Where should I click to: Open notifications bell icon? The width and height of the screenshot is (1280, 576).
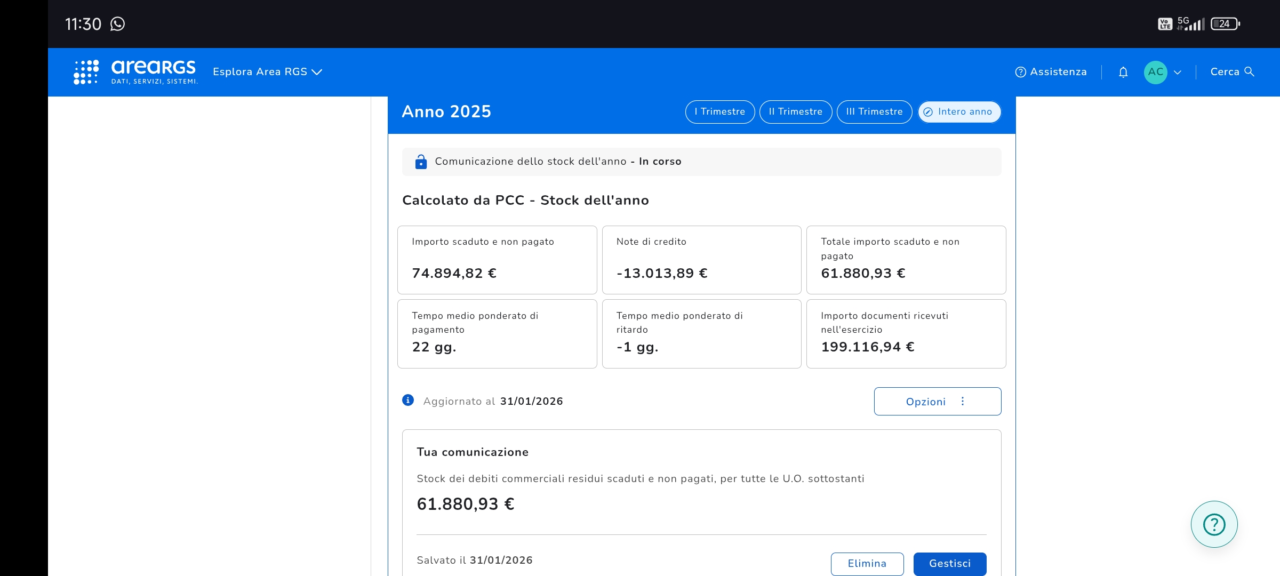point(1123,72)
